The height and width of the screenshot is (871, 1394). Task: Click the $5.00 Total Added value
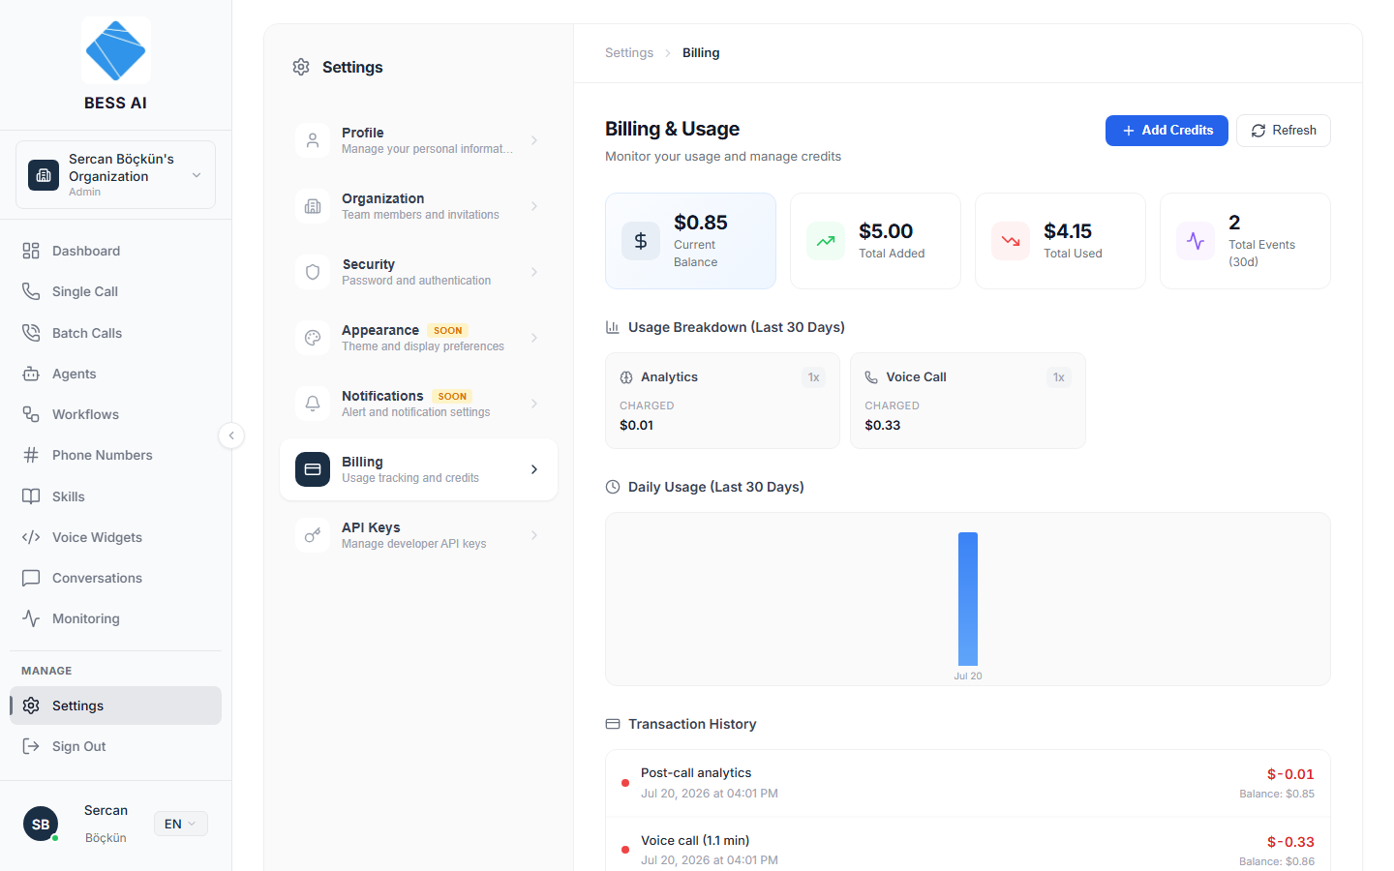click(x=886, y=231)
